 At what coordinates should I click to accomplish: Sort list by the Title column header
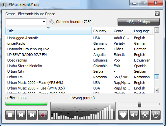tap(48, 31)
